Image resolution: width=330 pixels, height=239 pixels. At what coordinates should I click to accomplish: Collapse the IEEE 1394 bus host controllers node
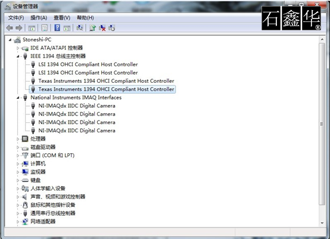(18, 56)
